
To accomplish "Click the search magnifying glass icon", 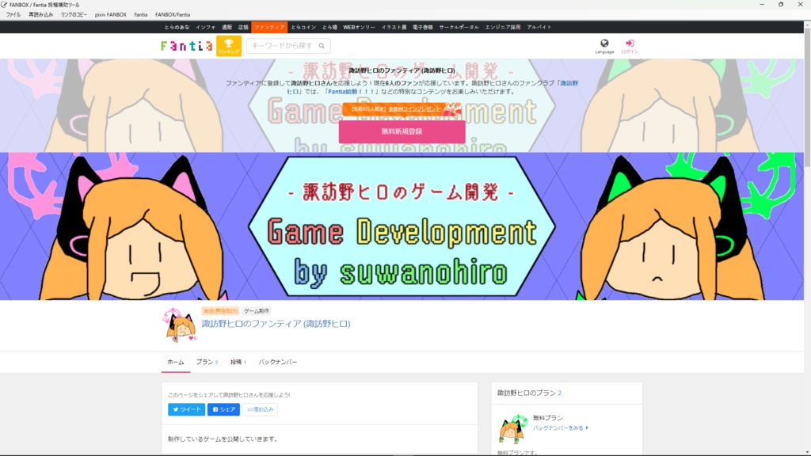I will pyautogui.click(x=320, y=45).
